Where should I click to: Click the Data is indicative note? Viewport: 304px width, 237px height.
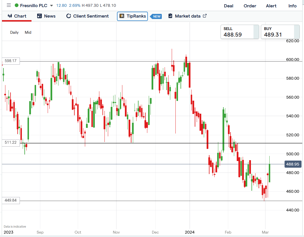click(x=15, y=227)
